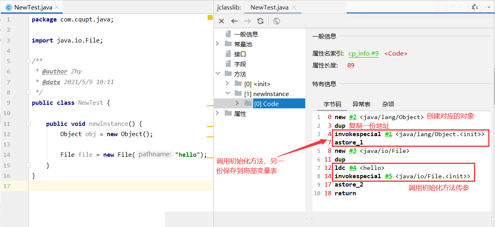495x227 pixels.
Task: Select 一般信息 in the class tree
Action: pyautogui.click(x=246, y=34)
